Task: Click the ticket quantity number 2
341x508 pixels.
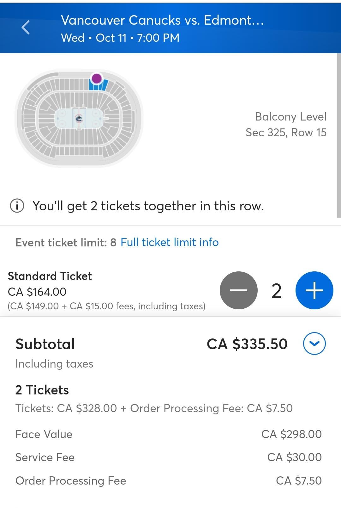Action: pos(276,291)
